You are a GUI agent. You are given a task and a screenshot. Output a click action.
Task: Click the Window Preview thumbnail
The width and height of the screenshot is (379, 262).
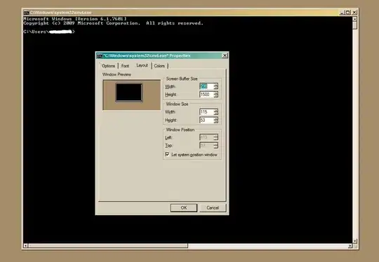(131, 95)
